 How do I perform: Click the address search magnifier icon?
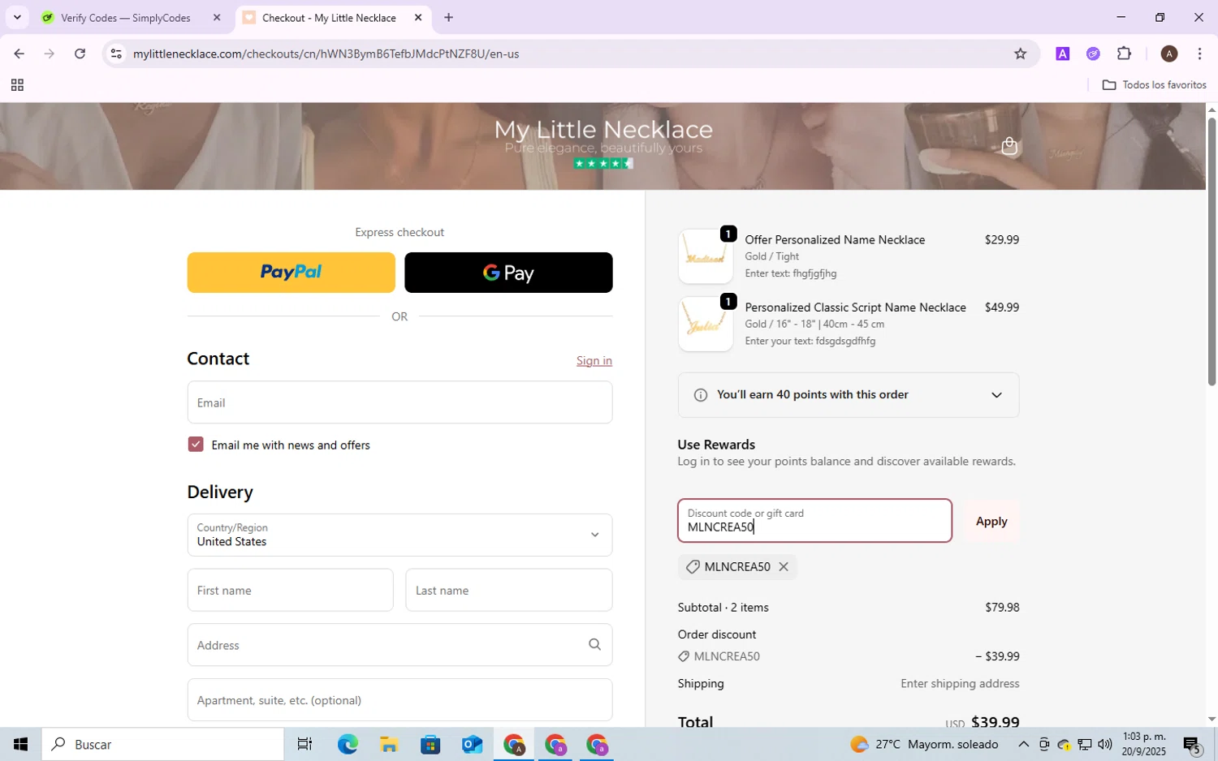[x=594, y=645]
